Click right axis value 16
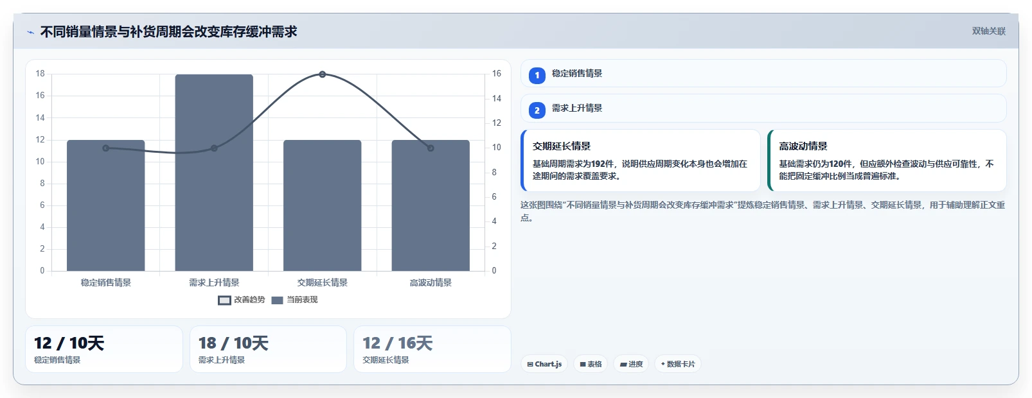1032x398 pixels. pyautogui.click(x=497, y=74)
